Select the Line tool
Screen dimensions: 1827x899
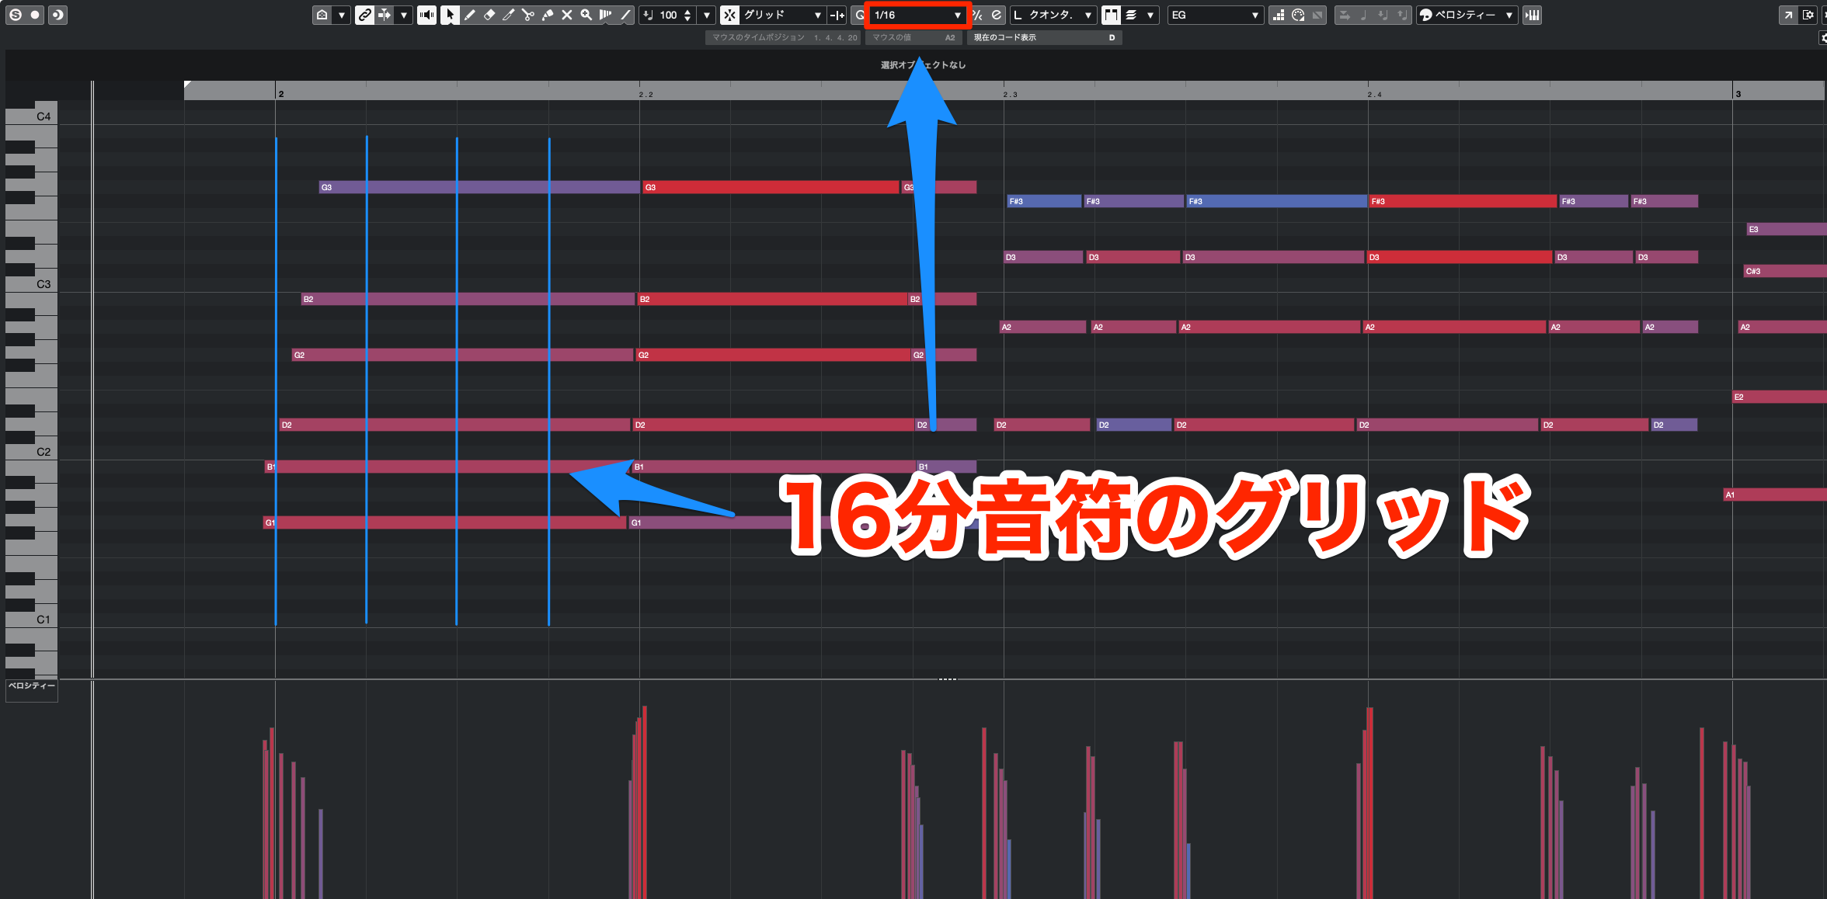pyautogui.click(x=625, y=15)
